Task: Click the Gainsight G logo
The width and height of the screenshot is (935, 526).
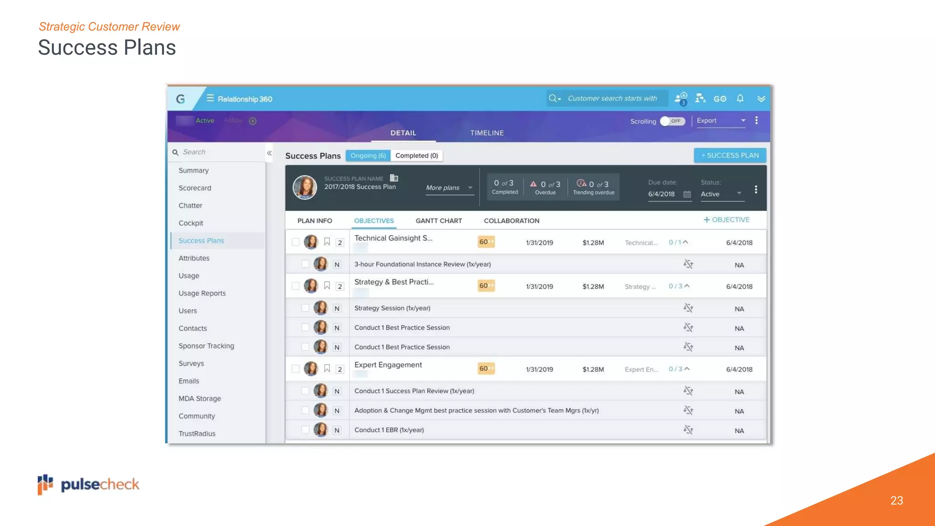Action: (181, 99)
